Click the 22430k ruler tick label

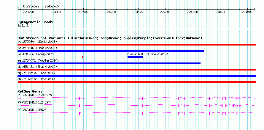tap(193, 12)
